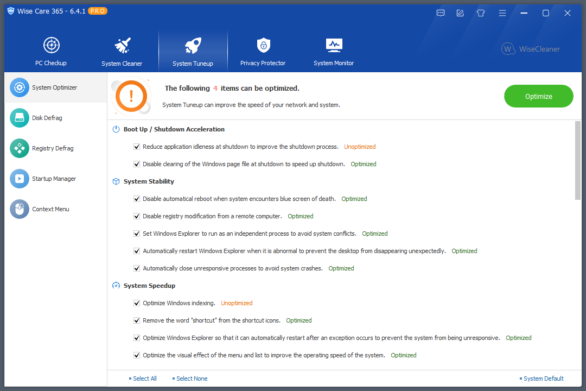Click the Registry Defrag icon
The height and width of the screenshot is (391, 586).
(20, 148)
